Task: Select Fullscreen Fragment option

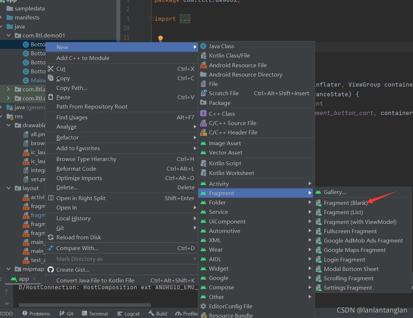Action: tap(350, 231)
